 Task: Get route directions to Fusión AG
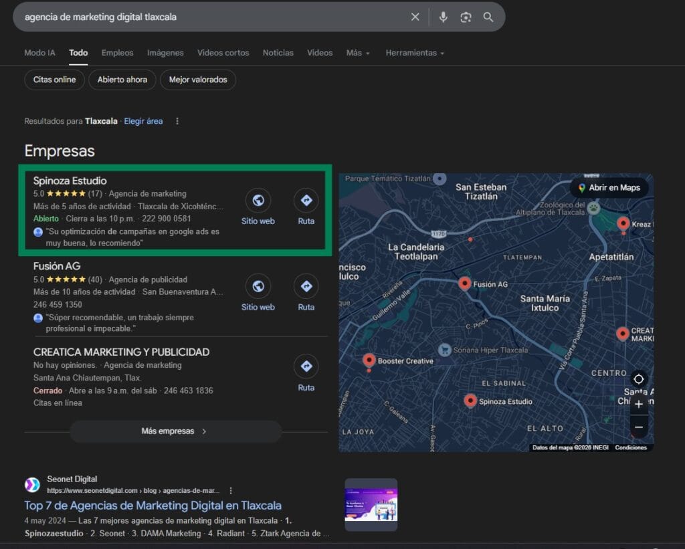coord(306,286)
